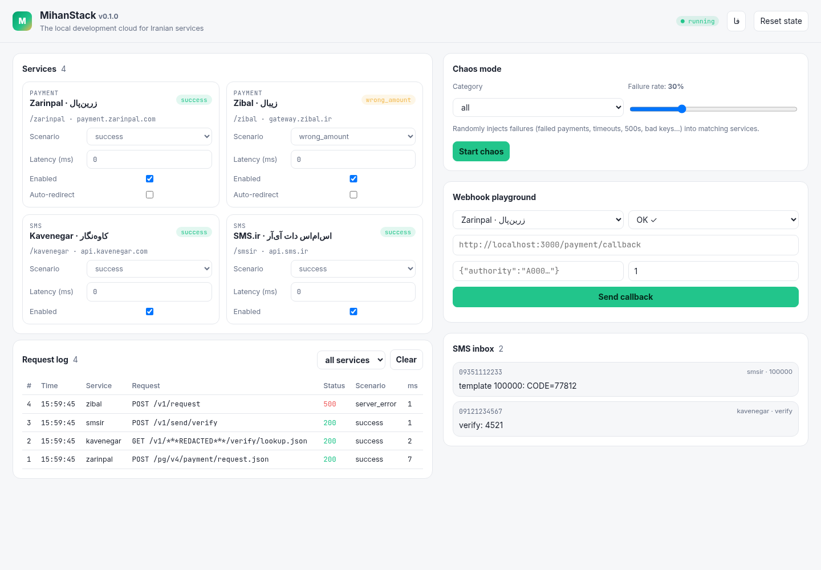Click the authority JSON payload field

[x=538, y=271]
